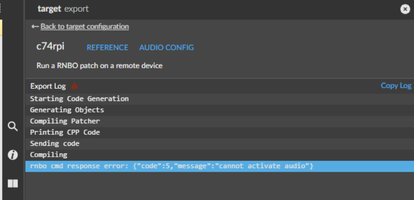Screen dimensions: 414x200
Task: Select the Sending code log line
Action: point(219,144)
